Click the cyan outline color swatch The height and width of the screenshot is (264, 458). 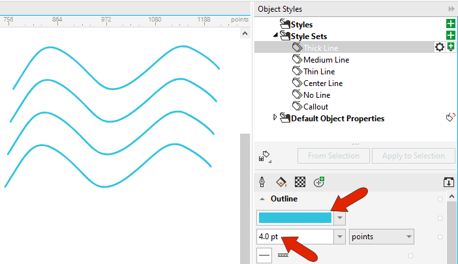tap(295, 218)
